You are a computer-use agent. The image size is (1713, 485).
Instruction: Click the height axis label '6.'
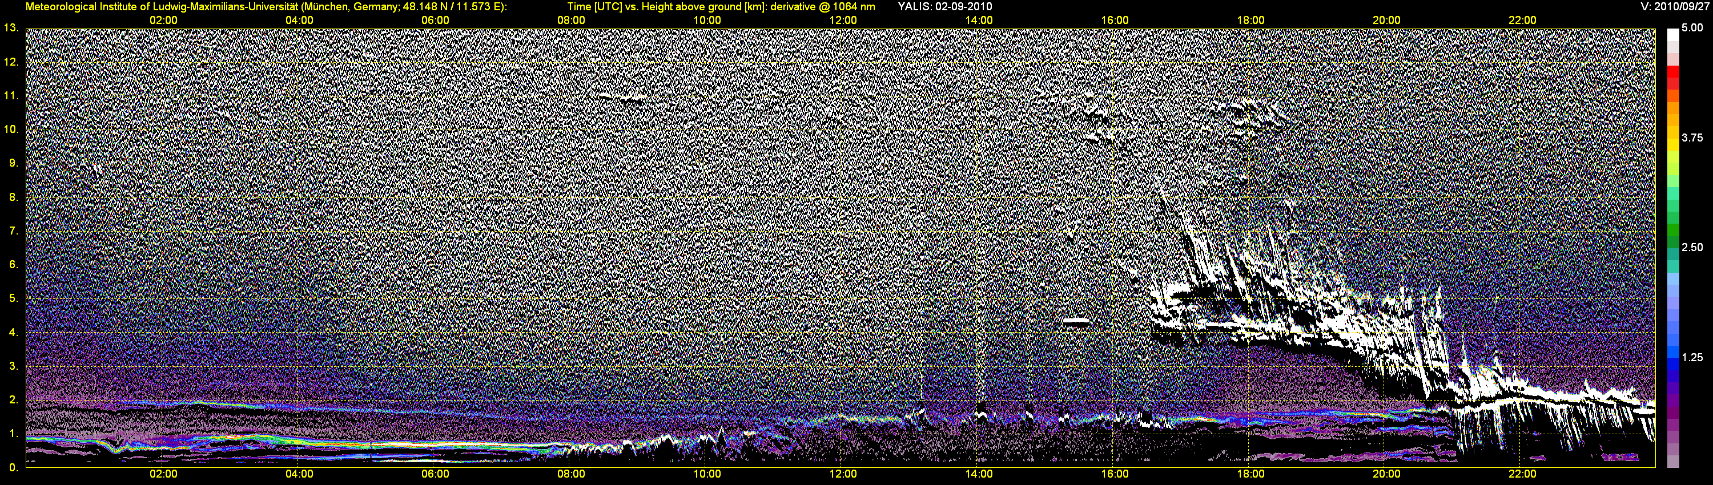pyautogui.click(x=14, y=264)
